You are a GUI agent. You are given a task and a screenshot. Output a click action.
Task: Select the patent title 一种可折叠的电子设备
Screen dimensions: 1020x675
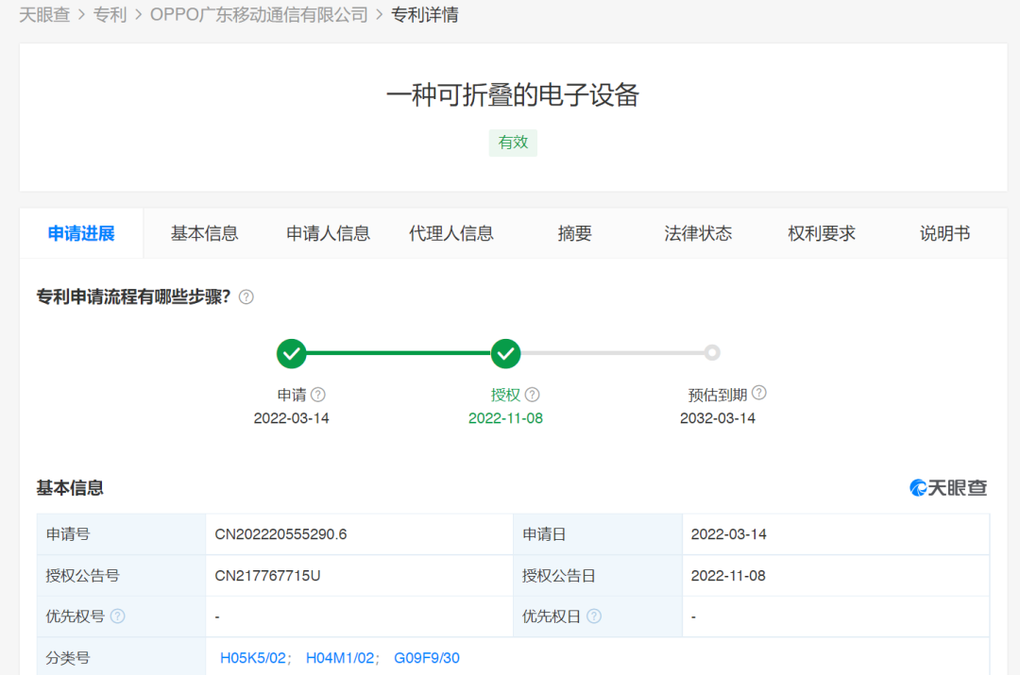point(513,95)
